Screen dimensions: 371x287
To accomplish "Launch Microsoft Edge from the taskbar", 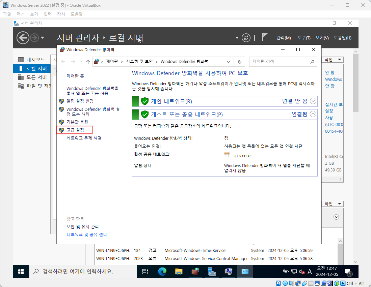I will tap(162, 272).
